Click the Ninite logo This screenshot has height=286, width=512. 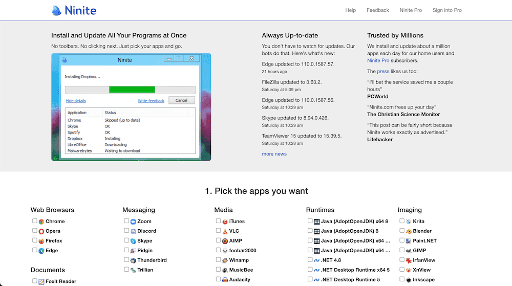tap(74, 10)
